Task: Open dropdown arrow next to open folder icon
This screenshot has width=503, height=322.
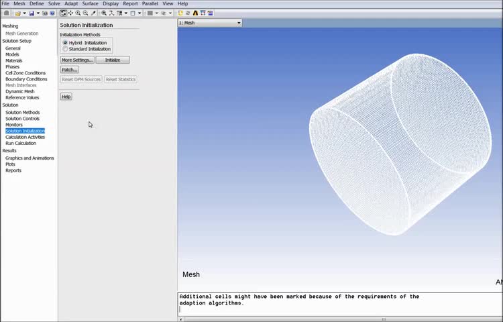Action: coord(24,13)
